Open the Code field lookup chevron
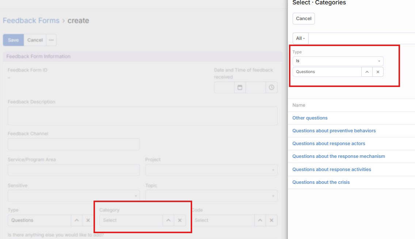 [x=260, y=220]
